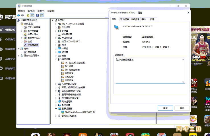Open the 操作(A) menu
The image size is (210, 136).
(x=31, y=11)
